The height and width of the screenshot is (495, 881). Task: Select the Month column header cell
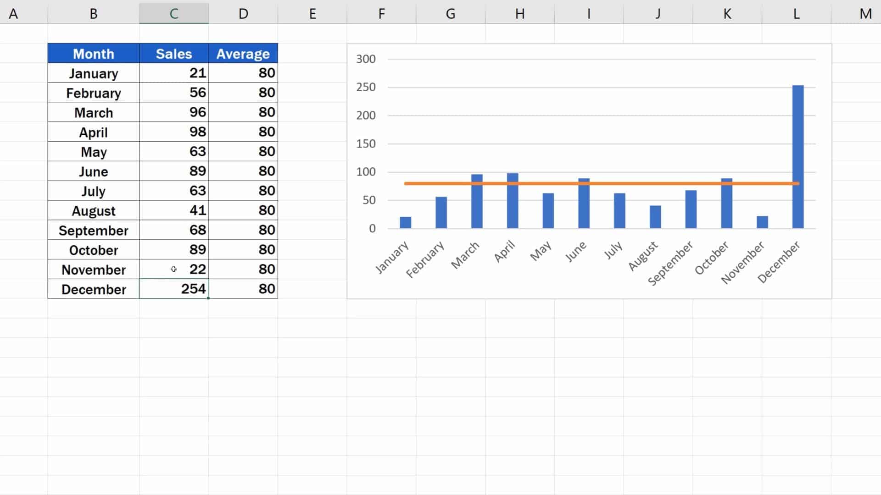click(93, 54)
